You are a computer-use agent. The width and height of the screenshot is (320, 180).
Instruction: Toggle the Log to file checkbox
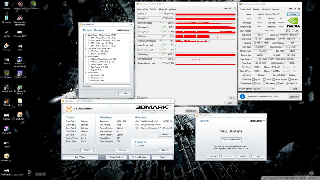click(138, 98)
